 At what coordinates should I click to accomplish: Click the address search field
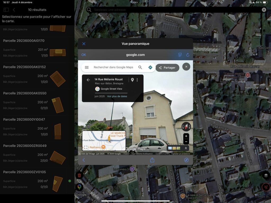tap(175, 10)
